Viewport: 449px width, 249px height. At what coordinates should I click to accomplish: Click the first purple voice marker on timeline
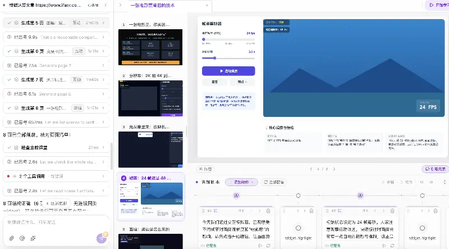coord(236,196)
